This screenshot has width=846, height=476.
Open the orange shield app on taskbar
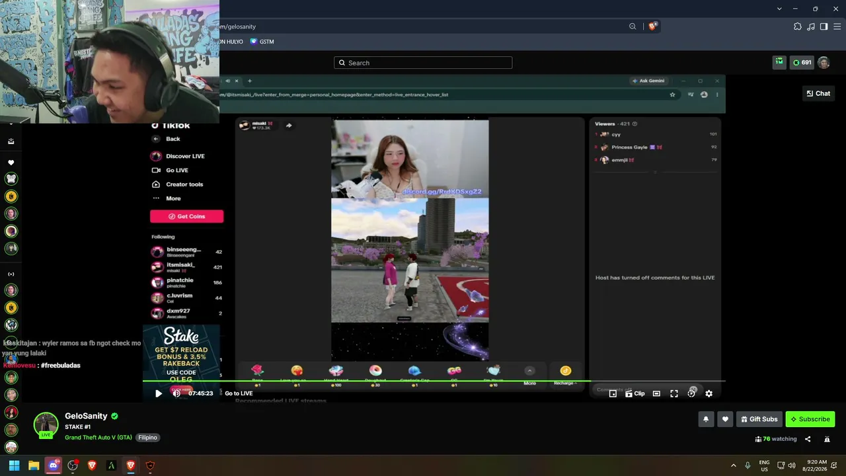click(150, 465)
